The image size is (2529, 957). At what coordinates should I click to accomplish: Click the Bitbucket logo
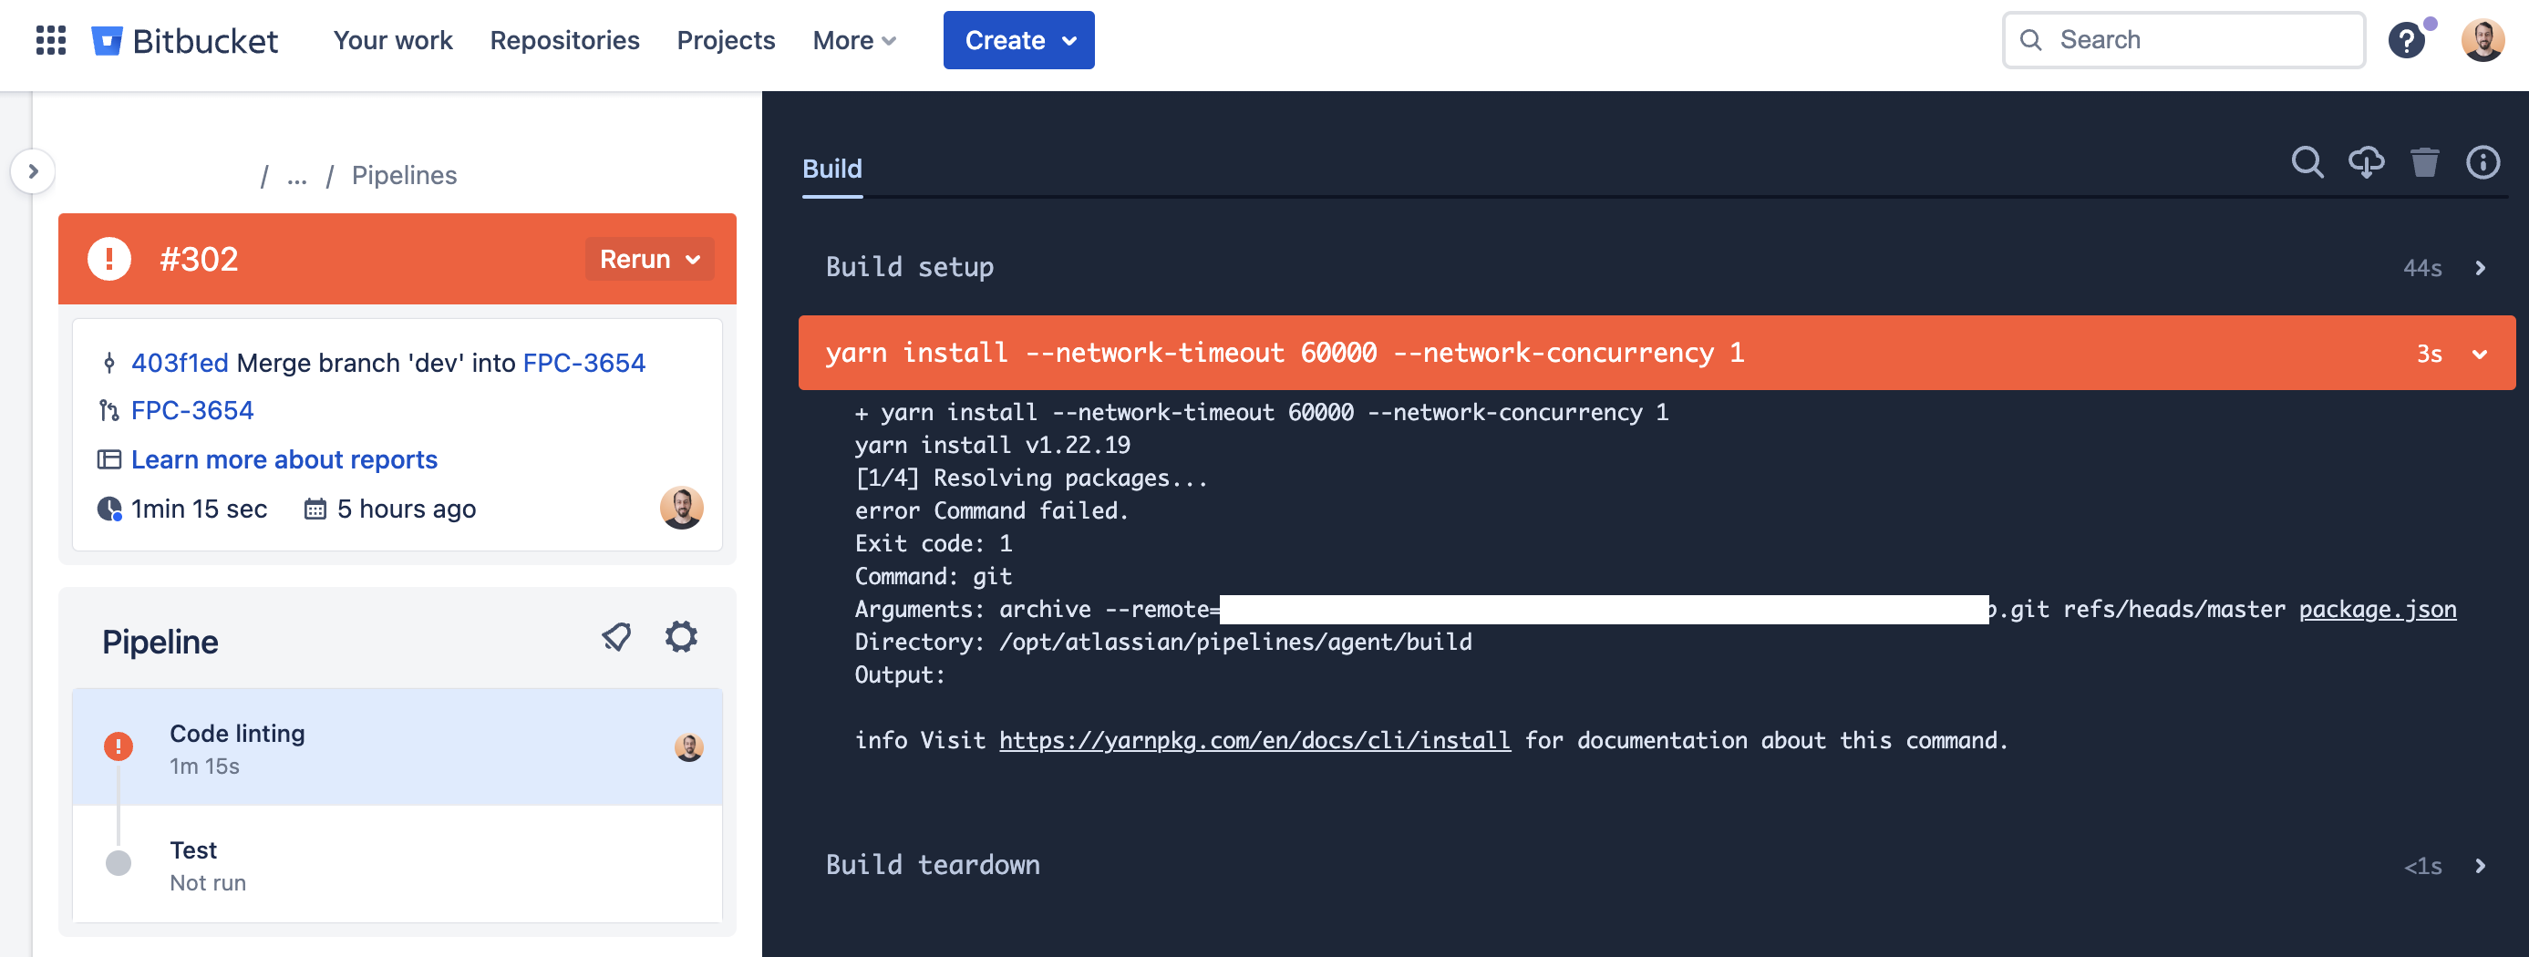pyautogui.click(x=184, y=40)
